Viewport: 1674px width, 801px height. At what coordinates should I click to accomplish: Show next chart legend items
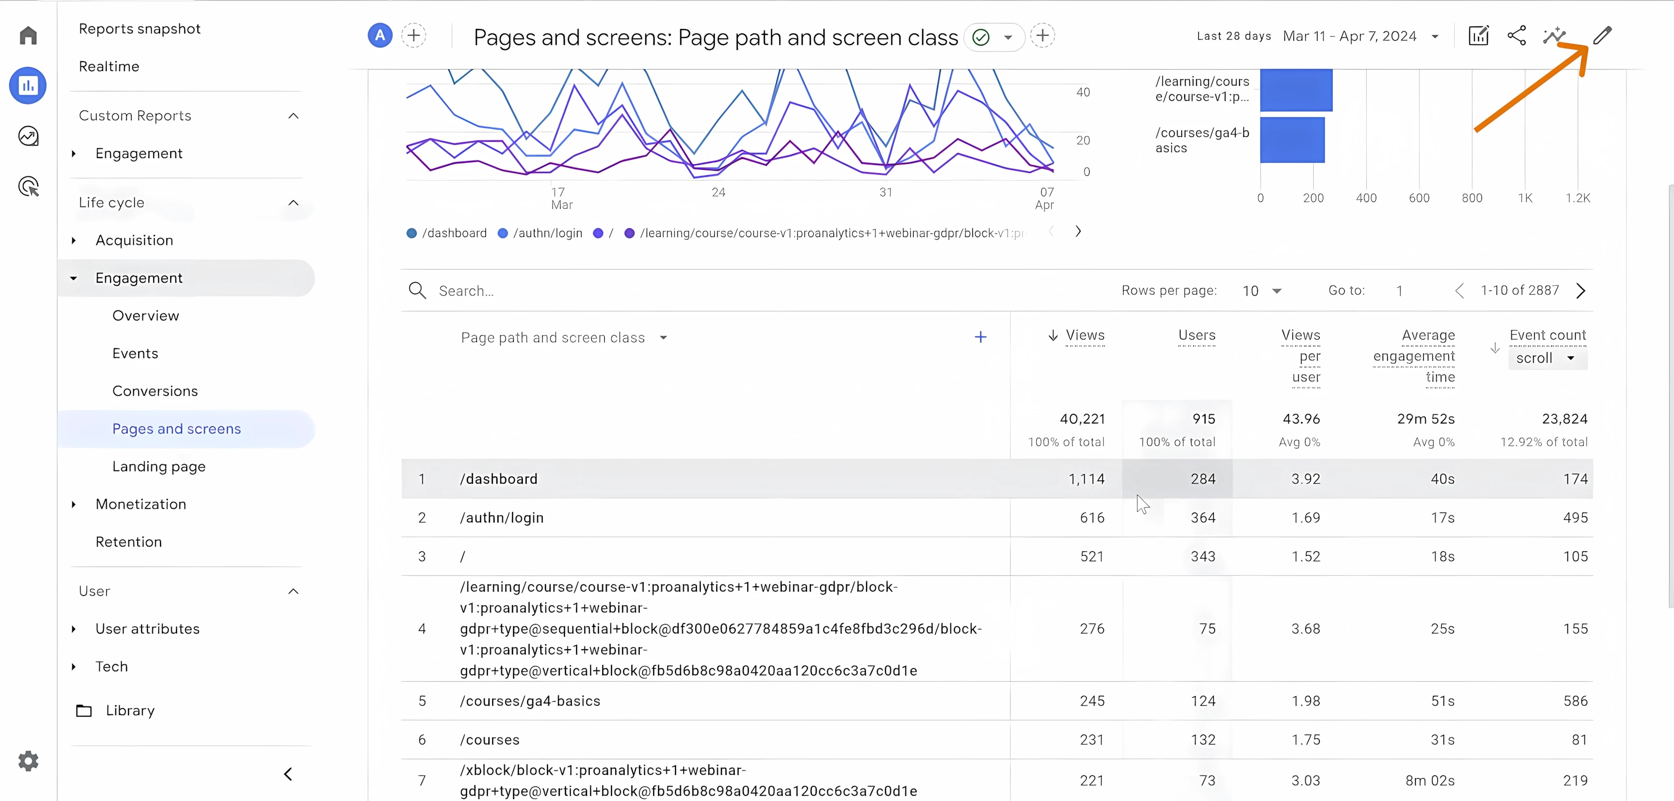[1078, 231]
